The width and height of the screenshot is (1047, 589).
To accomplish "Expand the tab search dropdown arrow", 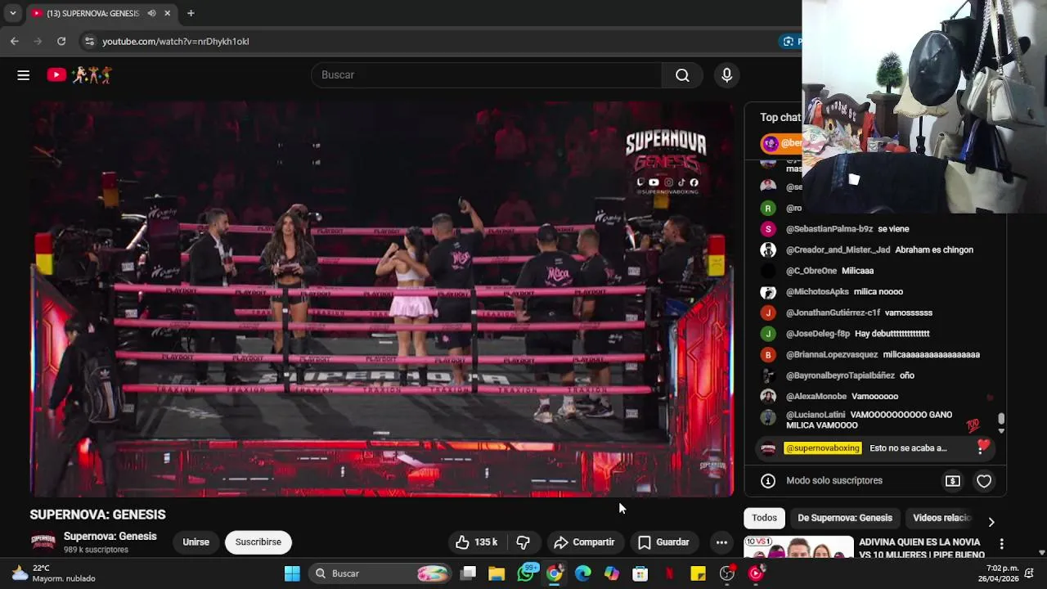I will pos(12,13).
